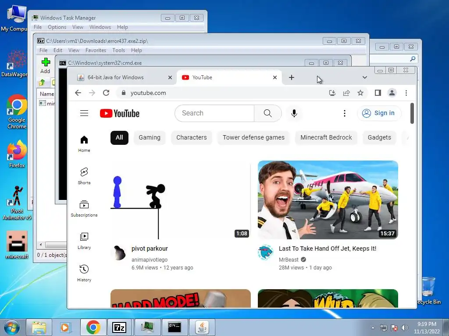449x336 pixels.
Task: Click the 7-Zip Add toolbar button
Action: click(45, 66)
